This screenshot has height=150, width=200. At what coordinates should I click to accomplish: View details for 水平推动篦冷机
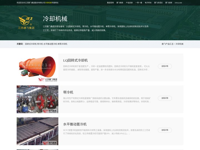coord(165,130)
